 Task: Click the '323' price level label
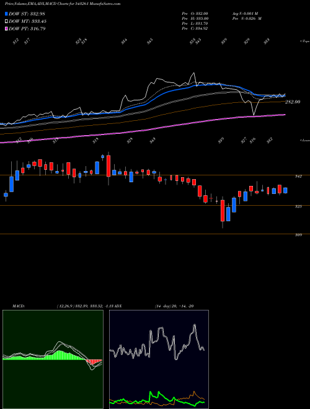[298, 206]
